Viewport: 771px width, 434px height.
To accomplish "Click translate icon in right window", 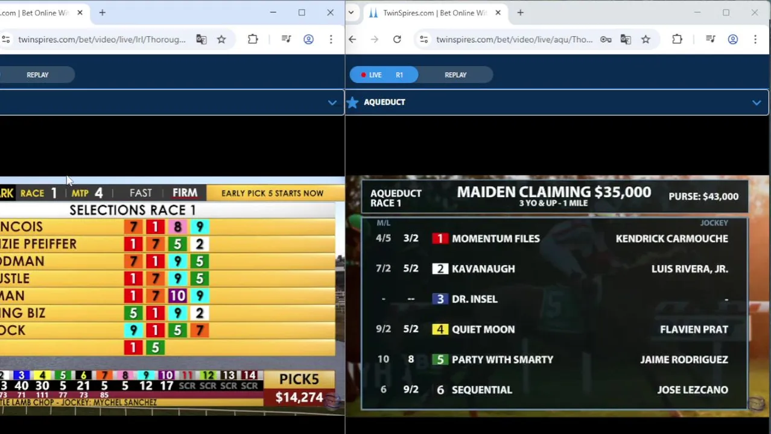I will pos(626,39).
